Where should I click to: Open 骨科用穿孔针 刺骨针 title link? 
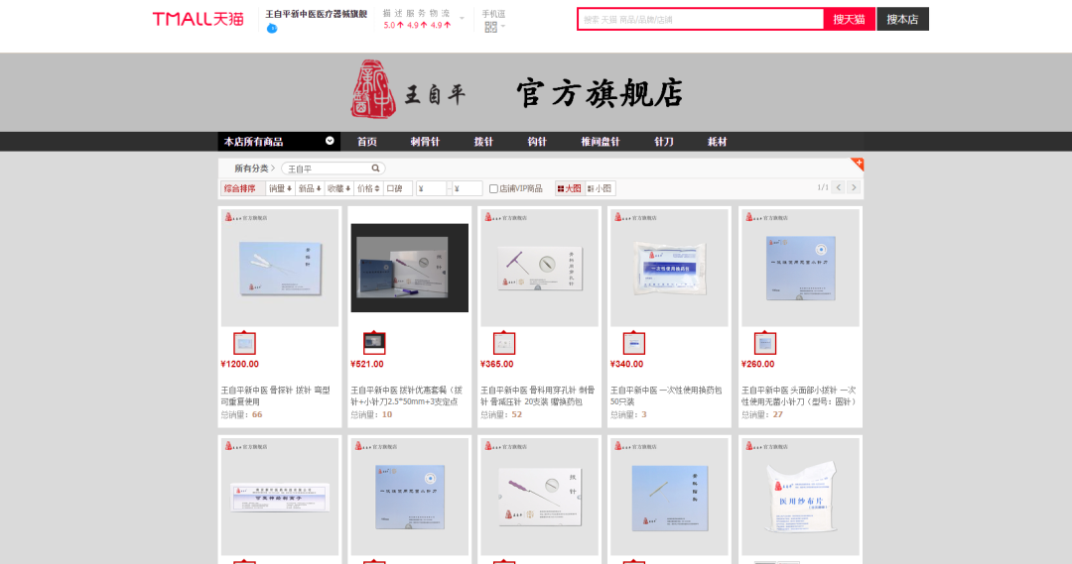click(x=537, y=396)
